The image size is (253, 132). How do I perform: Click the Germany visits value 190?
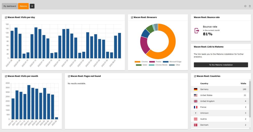pyautogui.click(x=244, y=89)
